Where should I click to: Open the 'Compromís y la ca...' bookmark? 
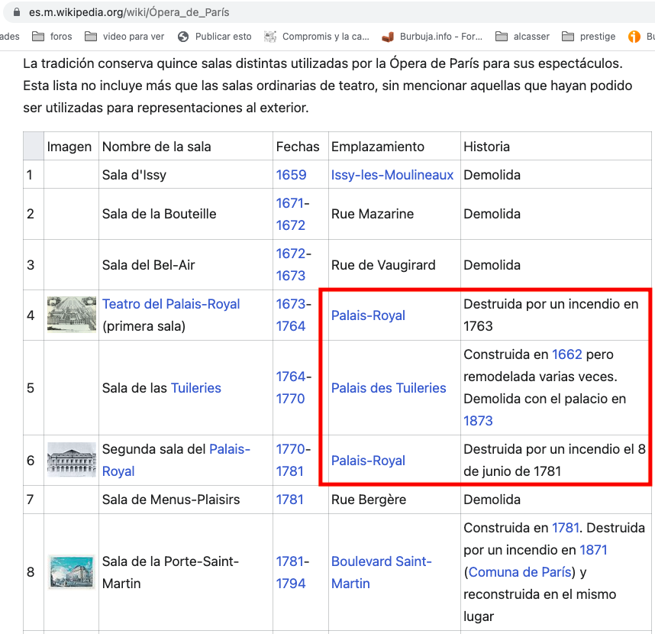coord(316,36)
